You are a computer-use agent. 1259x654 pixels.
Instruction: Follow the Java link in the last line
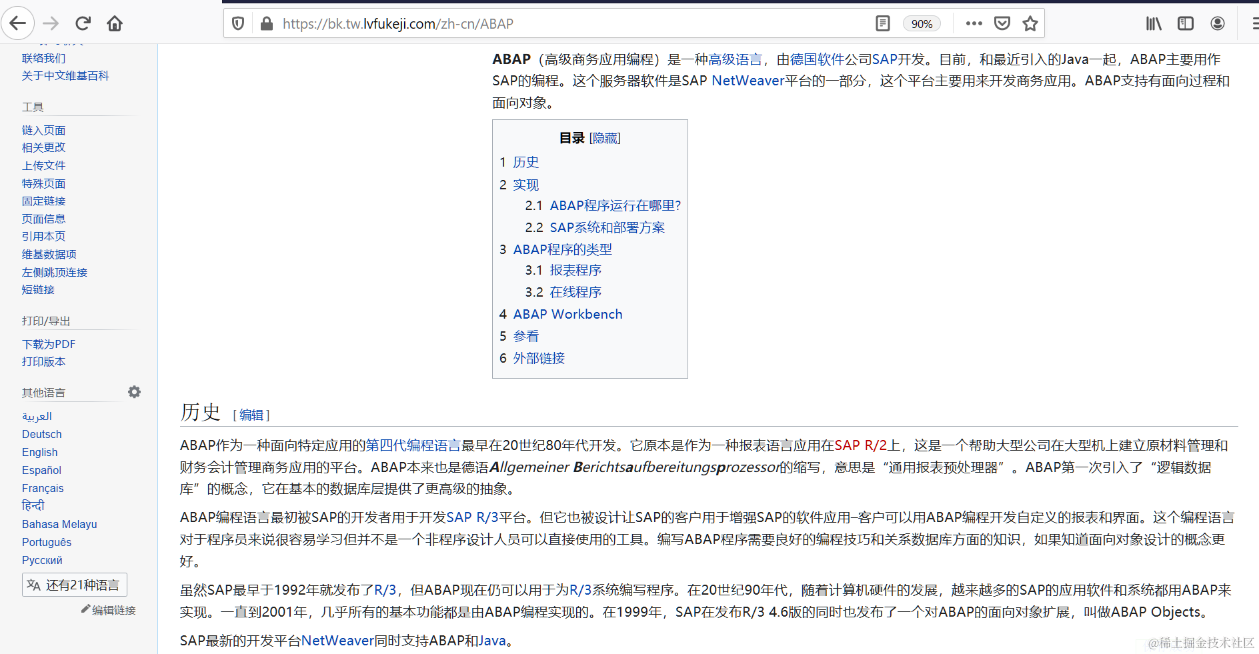[492, 641]
